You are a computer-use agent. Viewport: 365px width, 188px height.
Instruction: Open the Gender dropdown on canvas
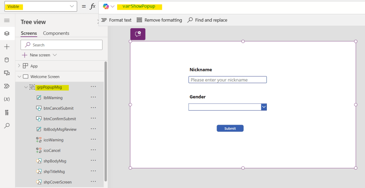click(264, 107)
